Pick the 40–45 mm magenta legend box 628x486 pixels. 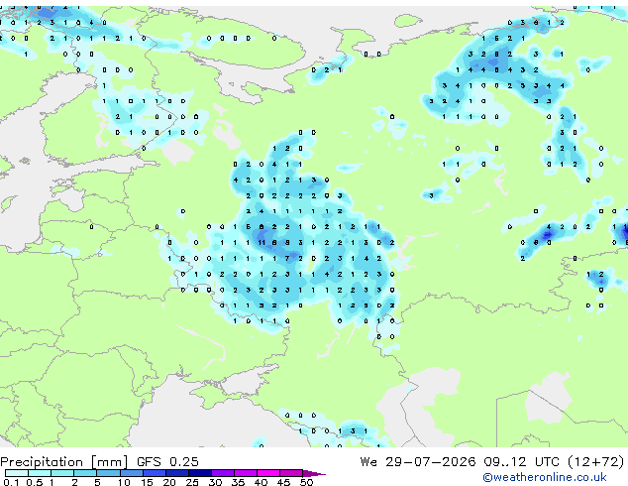click(x=268, y=473)
